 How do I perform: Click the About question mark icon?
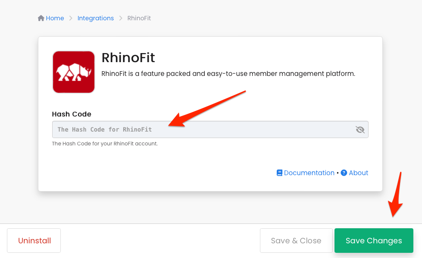(344, 173)
